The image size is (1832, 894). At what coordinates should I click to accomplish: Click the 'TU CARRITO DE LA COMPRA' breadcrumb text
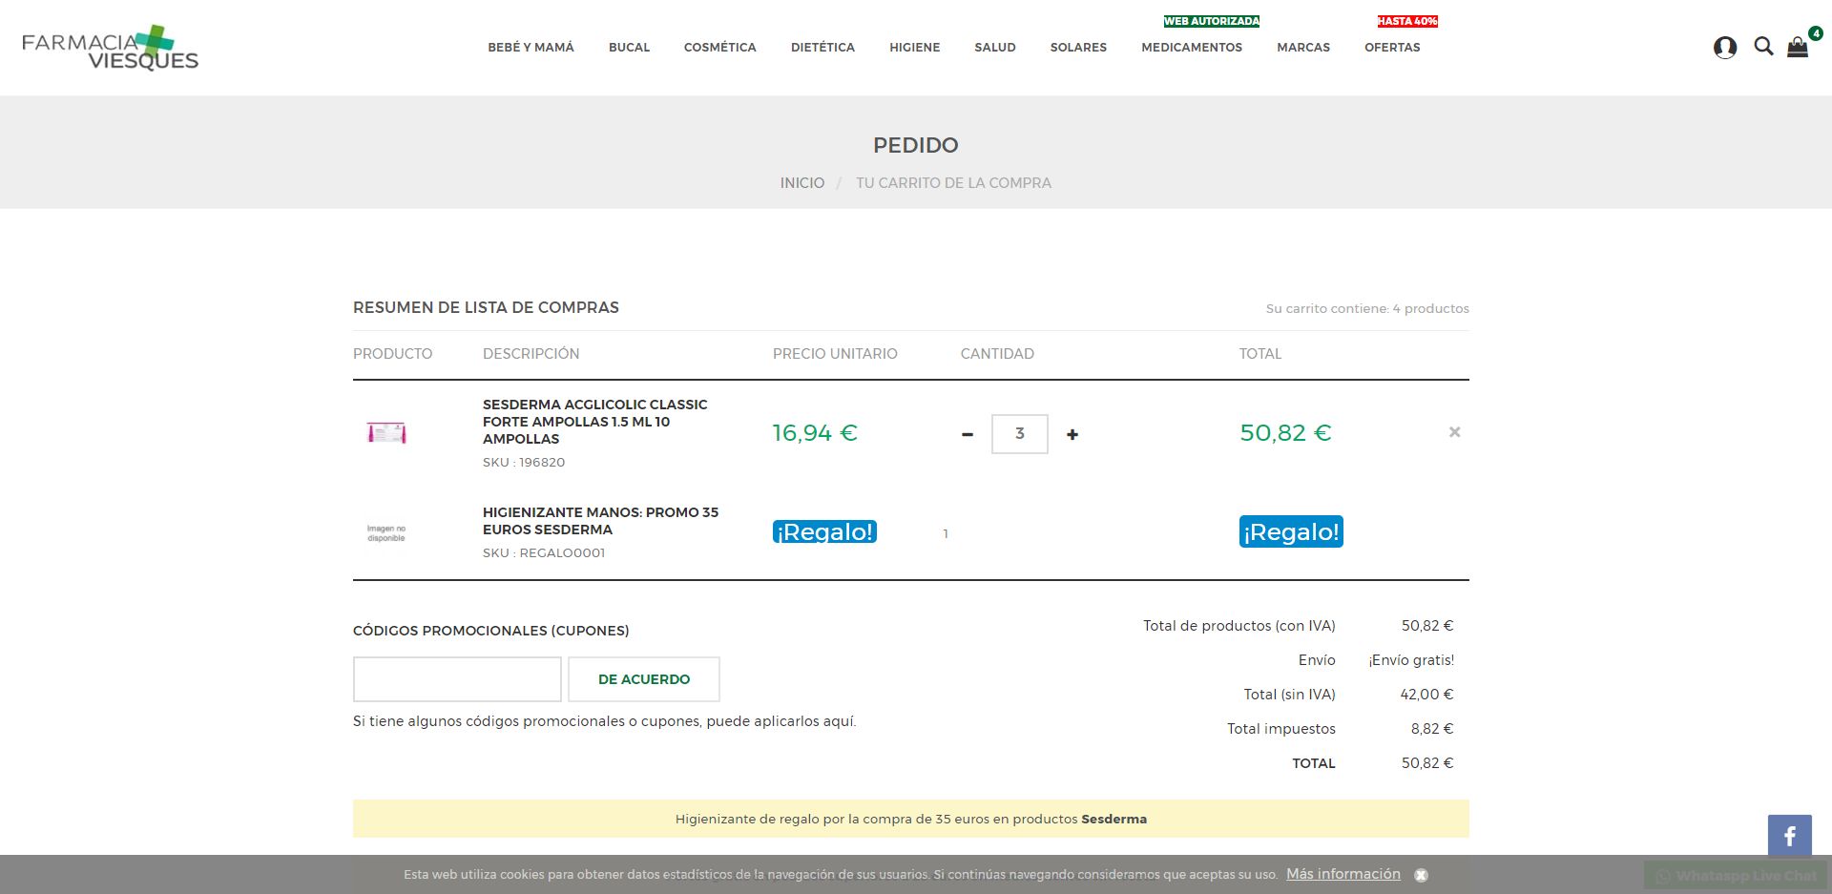tap(953, 183)
